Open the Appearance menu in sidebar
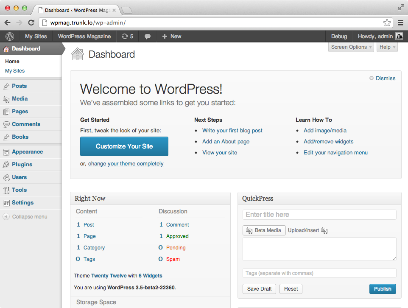Image resolution: width=408 pixels, height=308 pixels. point(27,152)
